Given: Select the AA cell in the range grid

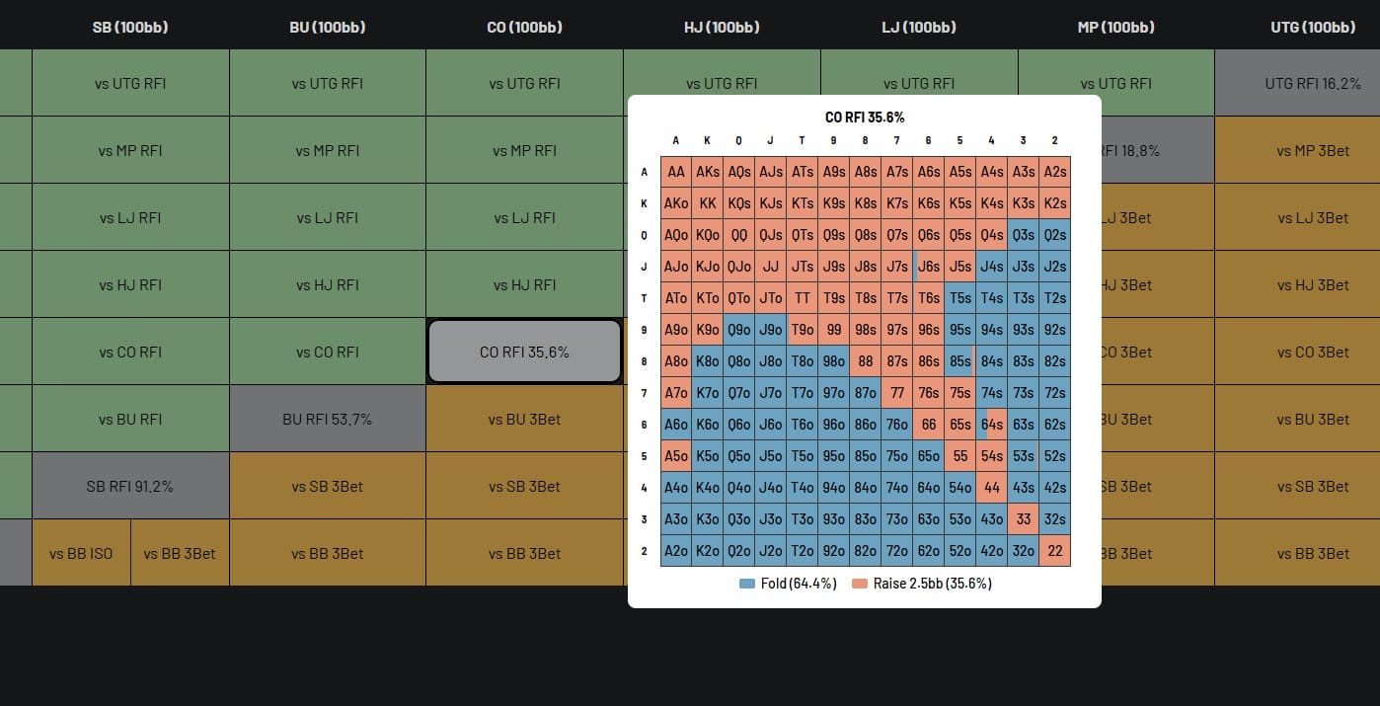Looking at the screenshot, I should (676, 171).
